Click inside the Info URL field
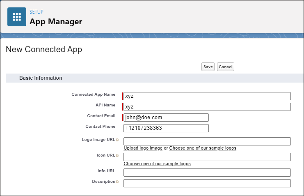The height and width of the screenshot is (196, 304). pyautogui.click(x=207, y=173)
